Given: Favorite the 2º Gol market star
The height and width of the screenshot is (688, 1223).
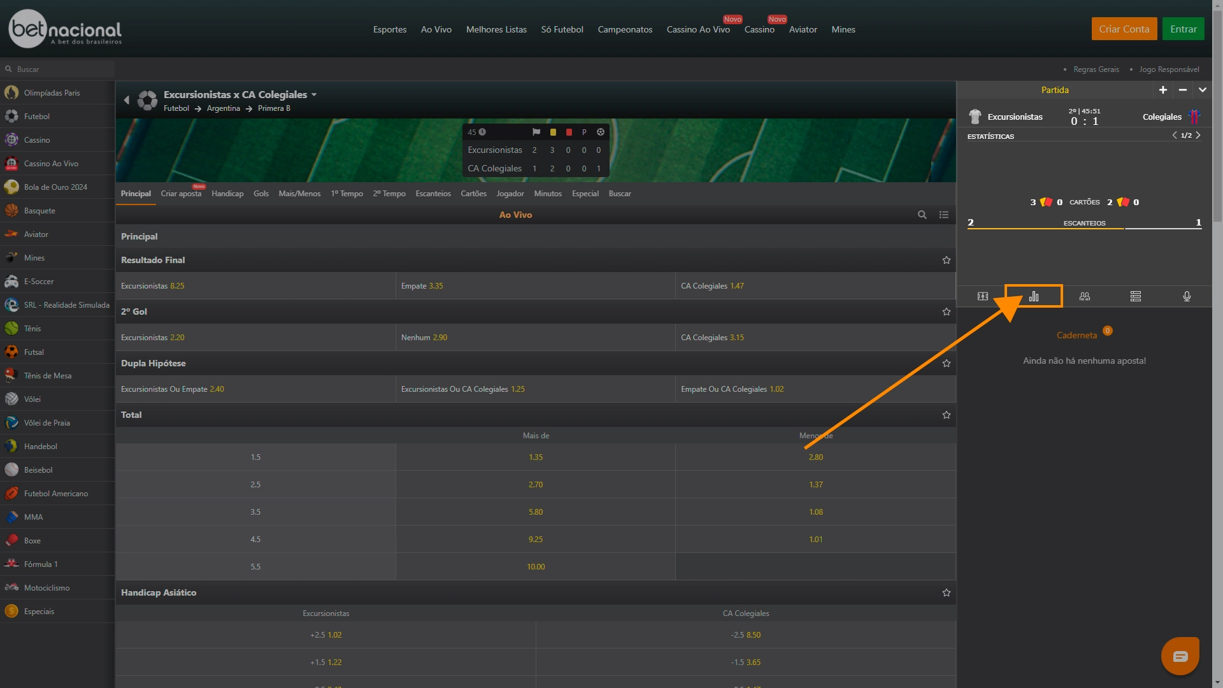Looking at the screenshot, I should [946, 312].
